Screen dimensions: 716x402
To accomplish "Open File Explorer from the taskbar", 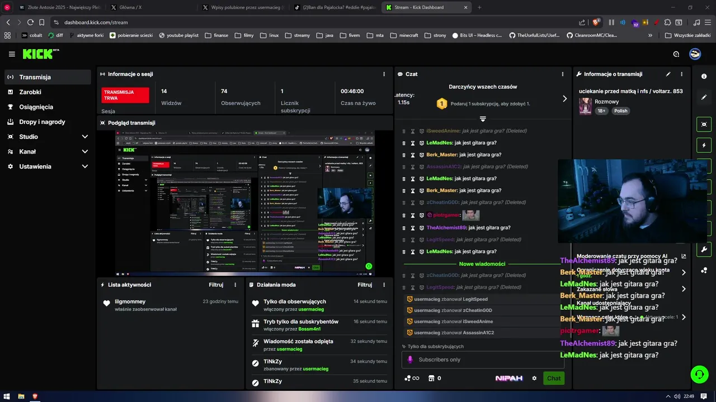I will pyautogui.click(x=21, y=396).
